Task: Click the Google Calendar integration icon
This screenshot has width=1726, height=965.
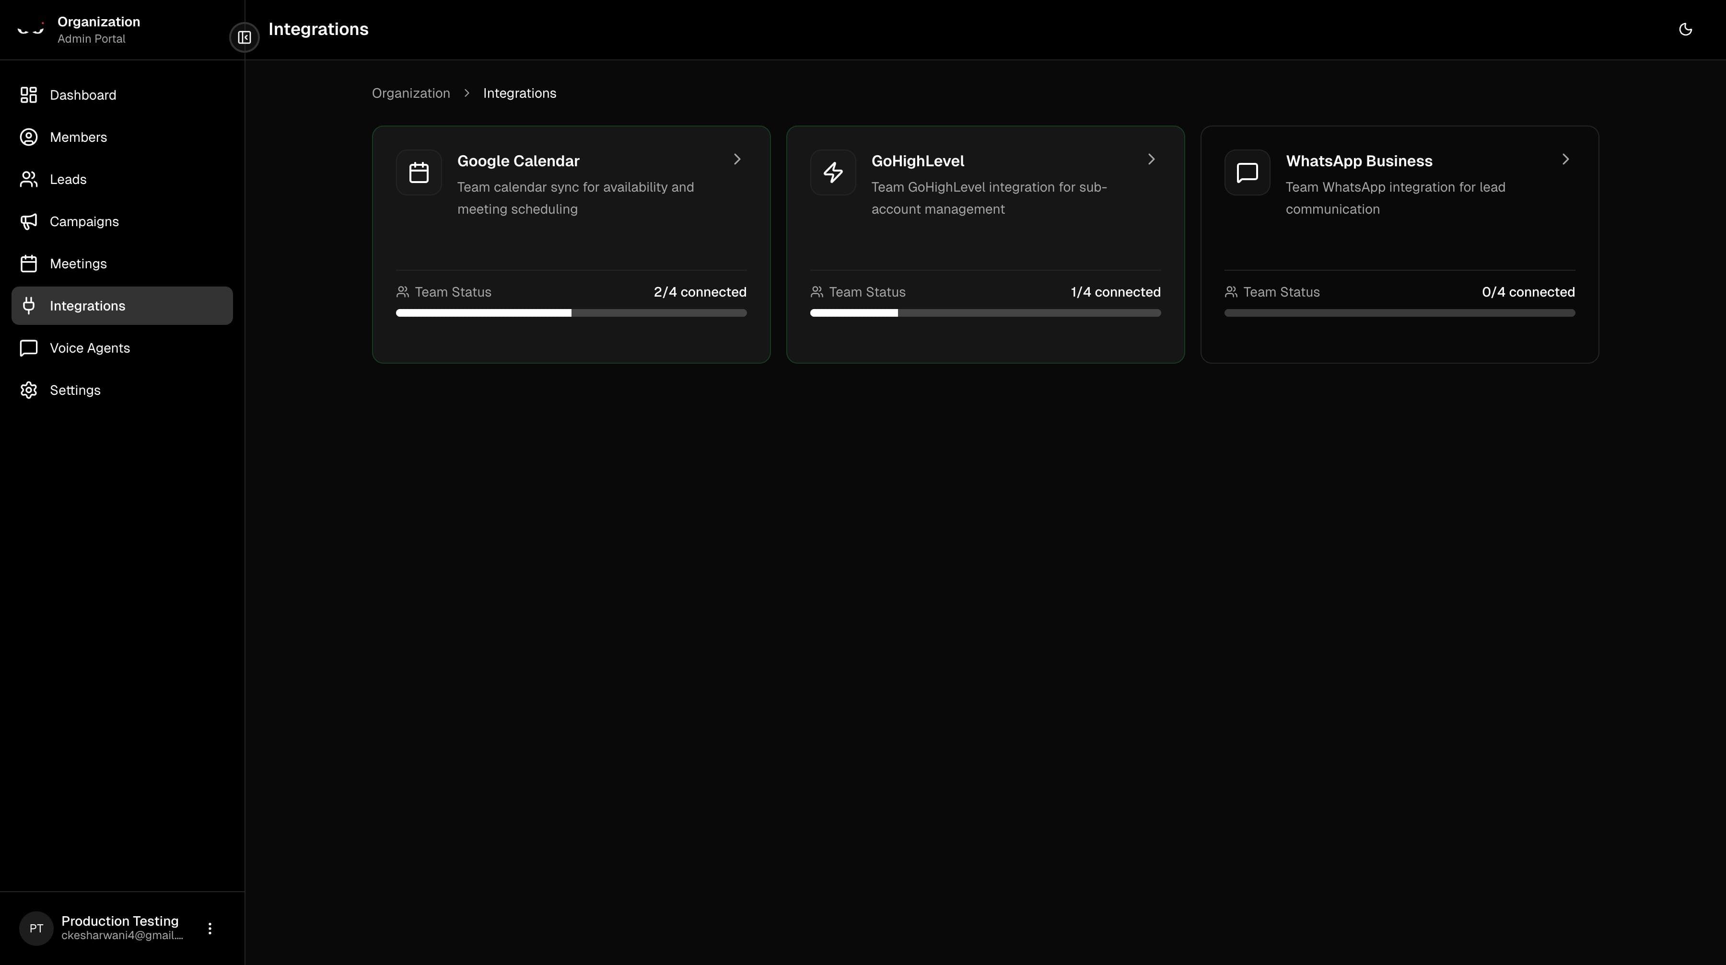Action: pyautogui.click(x=419, y=172)
